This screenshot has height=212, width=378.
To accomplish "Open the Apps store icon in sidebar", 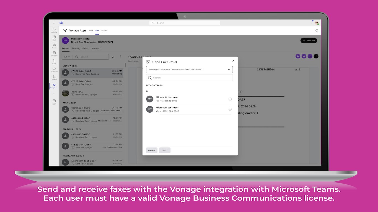I will 54,102.
